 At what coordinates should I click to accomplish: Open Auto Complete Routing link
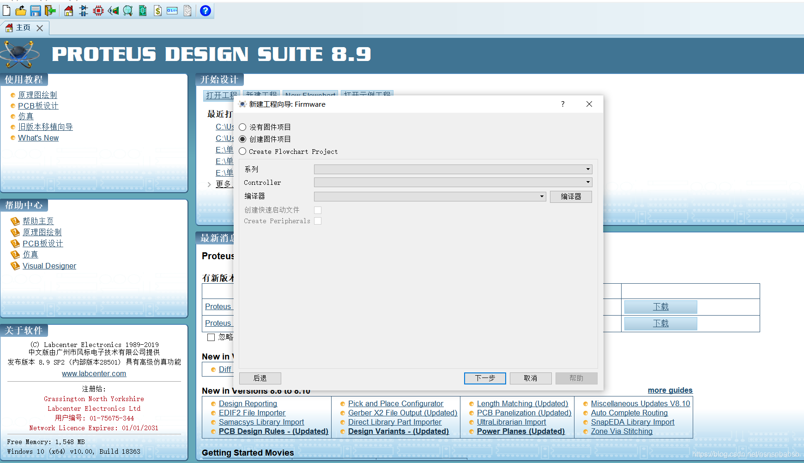click(x=629, y=413)
